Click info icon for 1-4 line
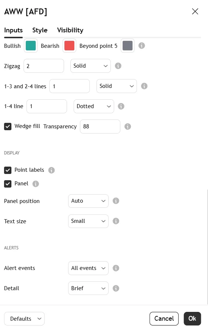 point(121,106)
